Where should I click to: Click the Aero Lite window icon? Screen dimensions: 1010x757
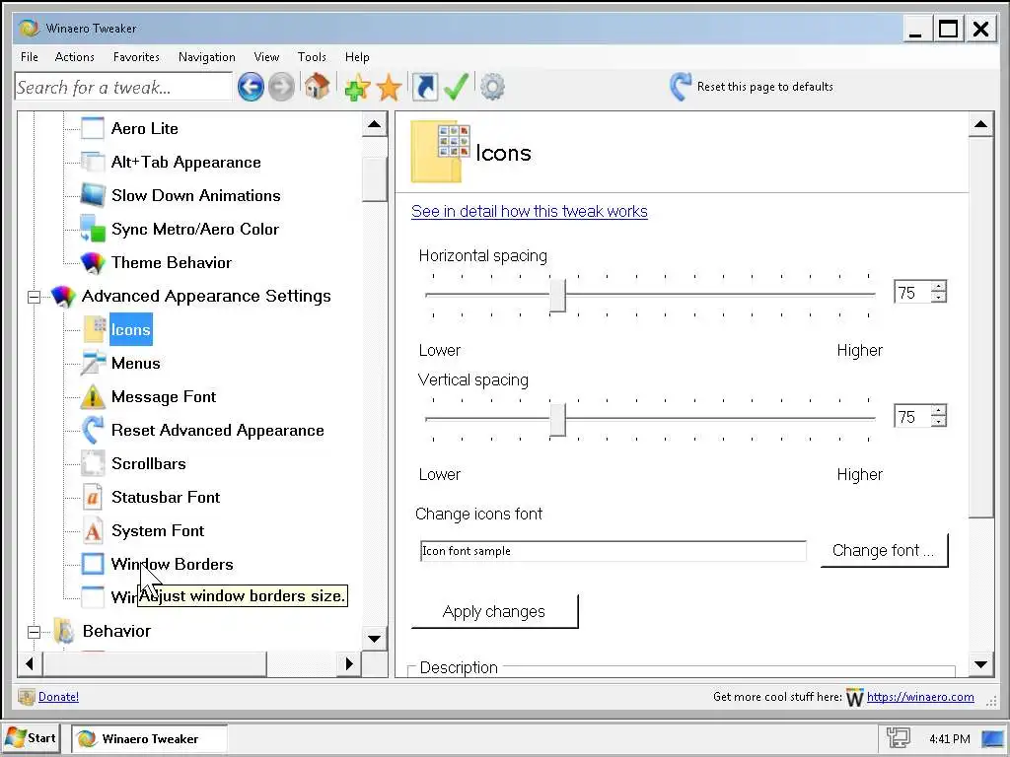92,128
